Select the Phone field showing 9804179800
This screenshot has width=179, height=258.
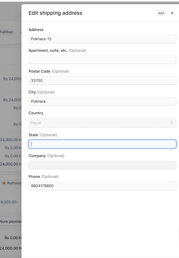coord(102,186)
